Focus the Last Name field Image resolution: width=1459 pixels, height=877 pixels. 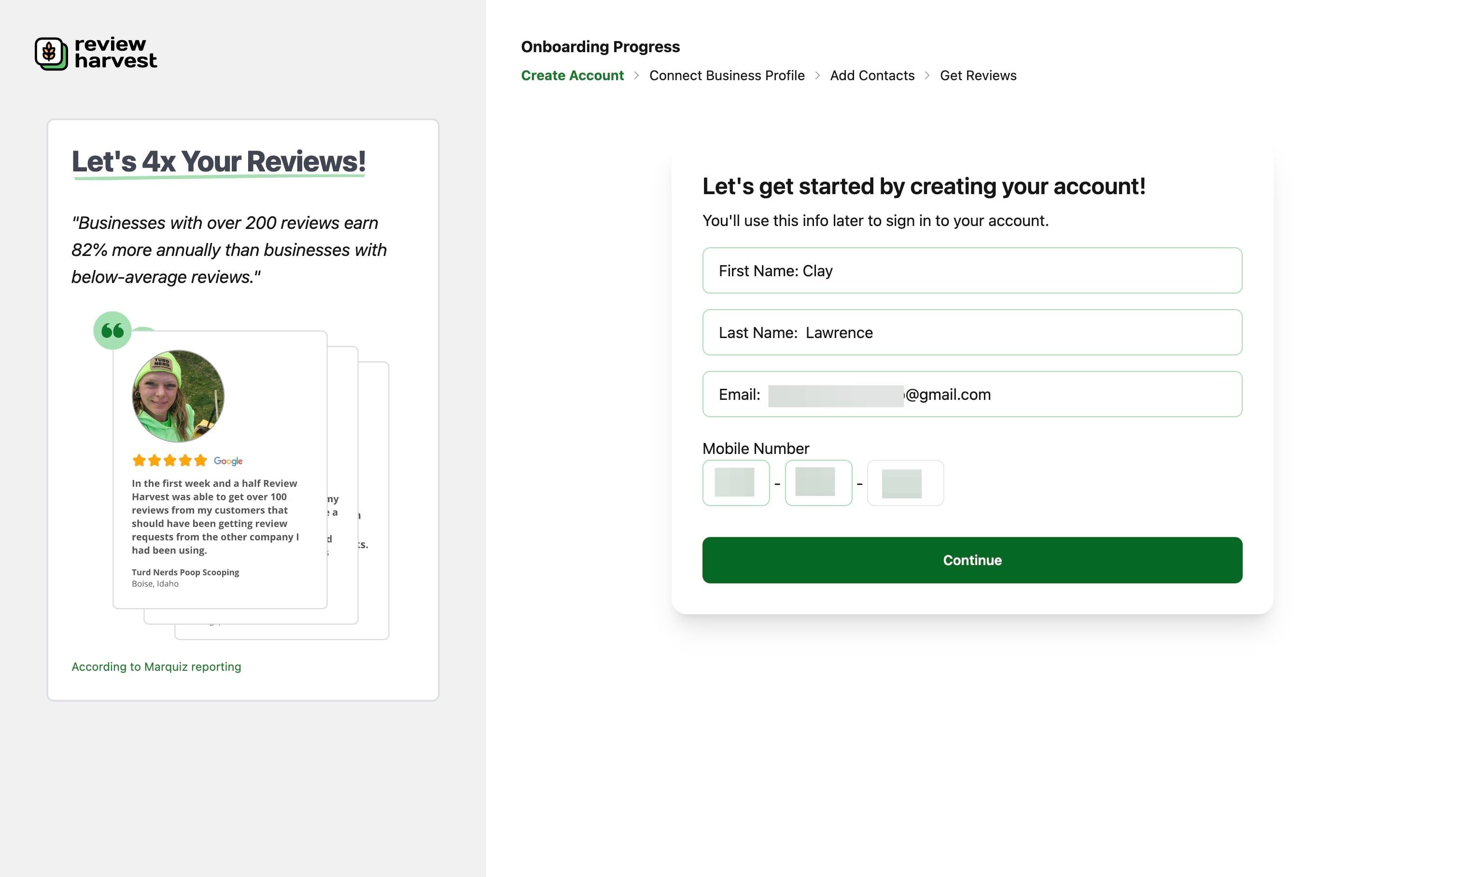click(972, 333)
